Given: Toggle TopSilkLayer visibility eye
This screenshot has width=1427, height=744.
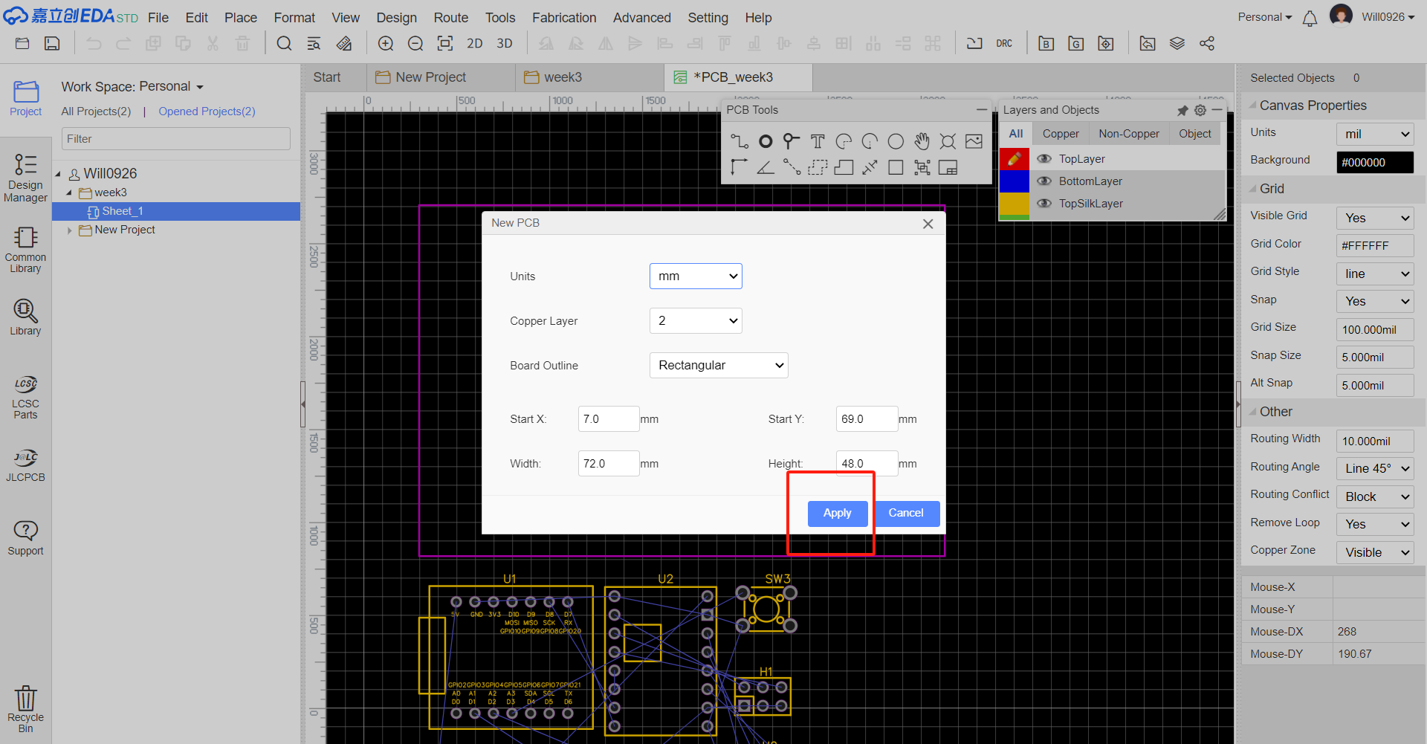Looking at the screenshot, I should [x=1044, y=204].
